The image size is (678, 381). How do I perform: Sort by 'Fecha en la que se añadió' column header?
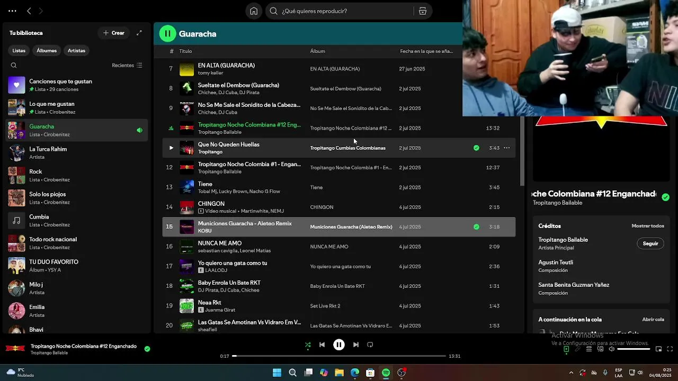coord(426,51)
